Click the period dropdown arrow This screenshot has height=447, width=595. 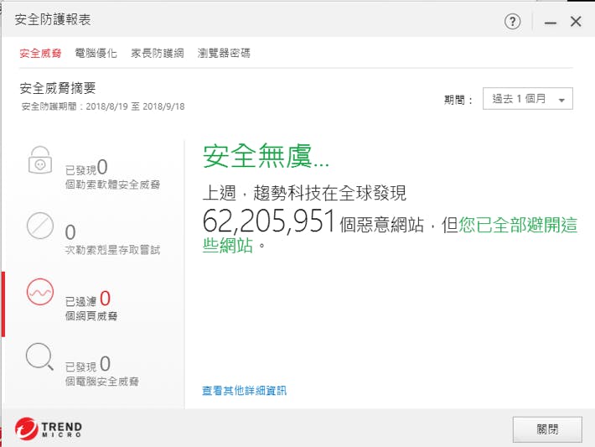561,100
